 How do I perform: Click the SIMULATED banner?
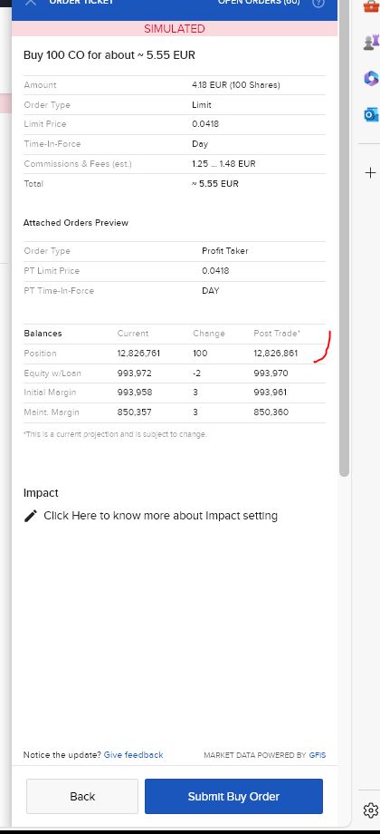coord(174,29)
